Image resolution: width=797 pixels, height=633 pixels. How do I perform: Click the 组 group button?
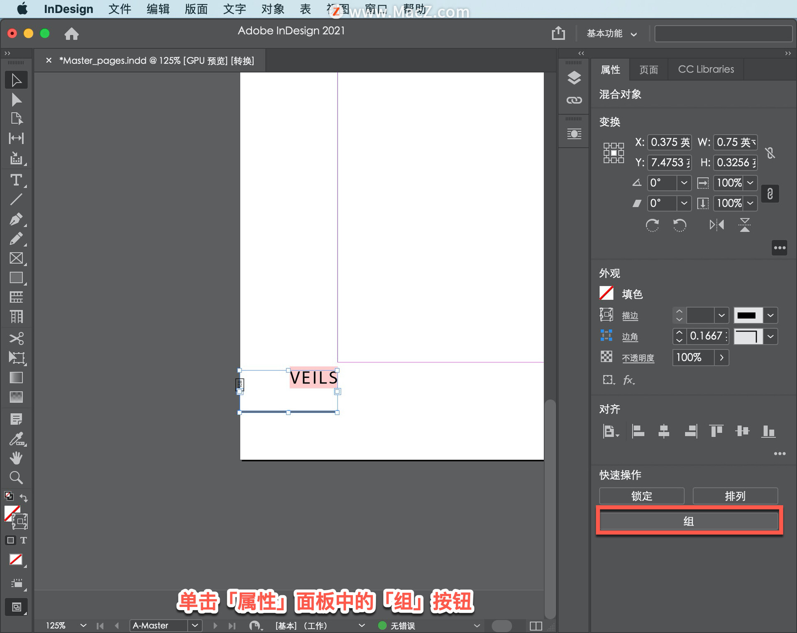(689, 521)
